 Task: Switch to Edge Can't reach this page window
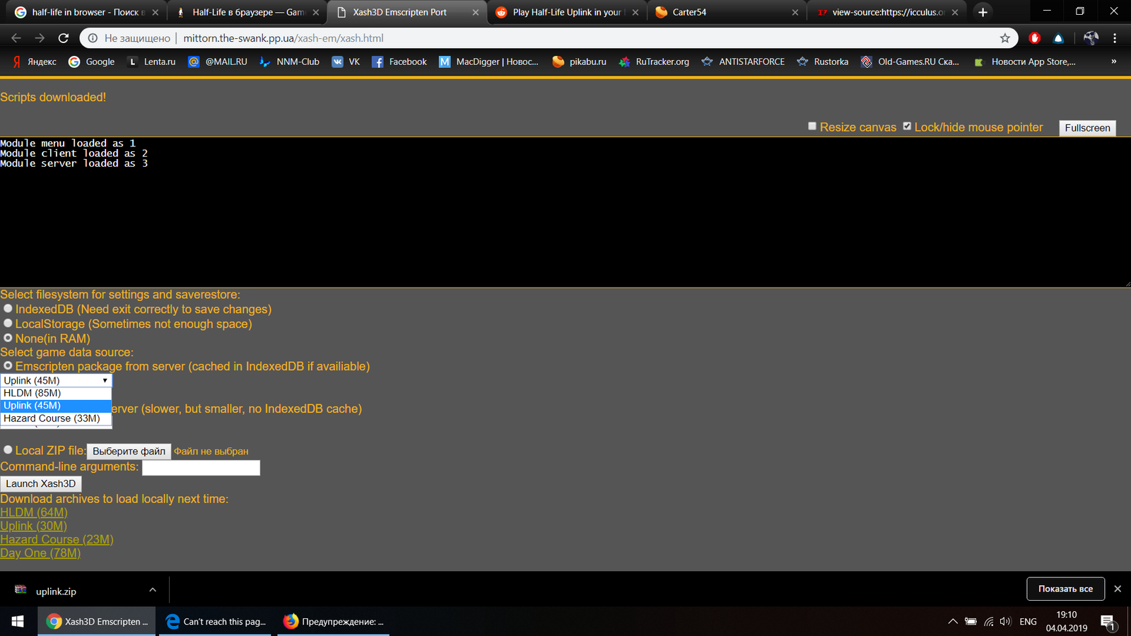click(215, 621)
